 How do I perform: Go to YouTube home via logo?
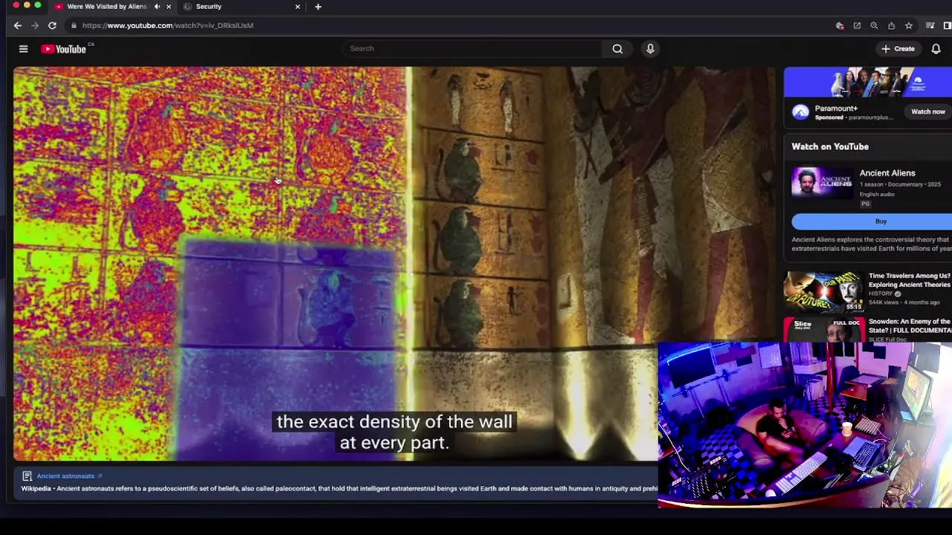(x=64, y=49)
